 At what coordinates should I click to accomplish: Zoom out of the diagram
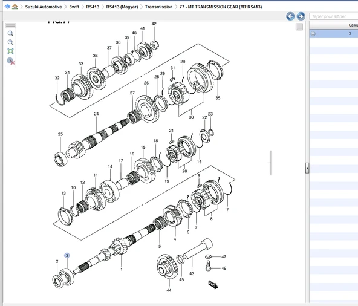pyautogui.click(x=10, y=42)
